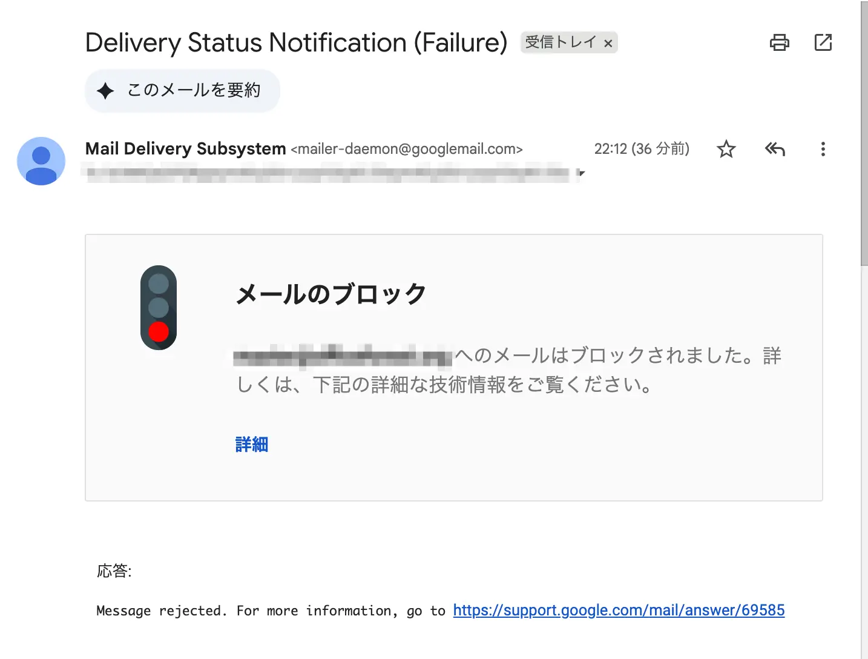Viewport: 868px width, 659px height.
Task: Click the Mail Delivery Subsystem sender name
Action: [x=185, y=149]
